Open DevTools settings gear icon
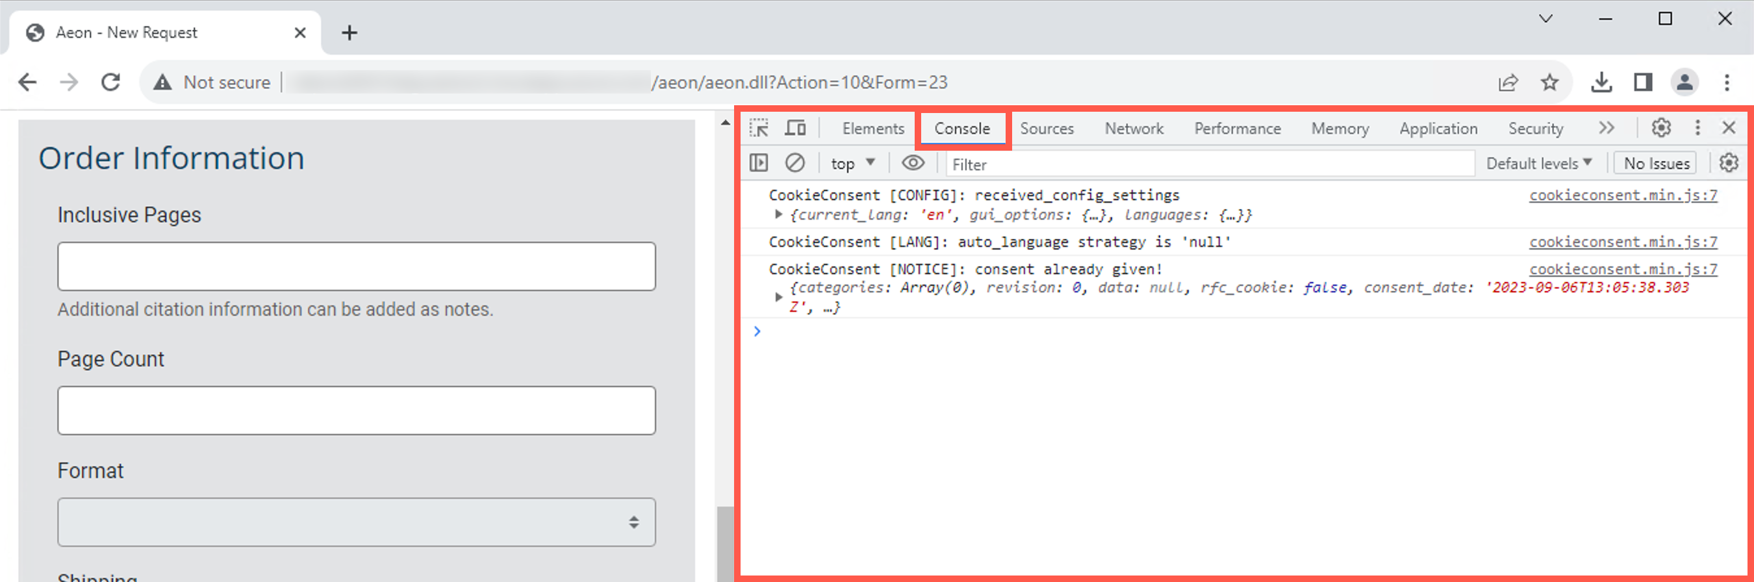Image resolution: width=1754 pixels, height=582 pixels. point(1660,128)
